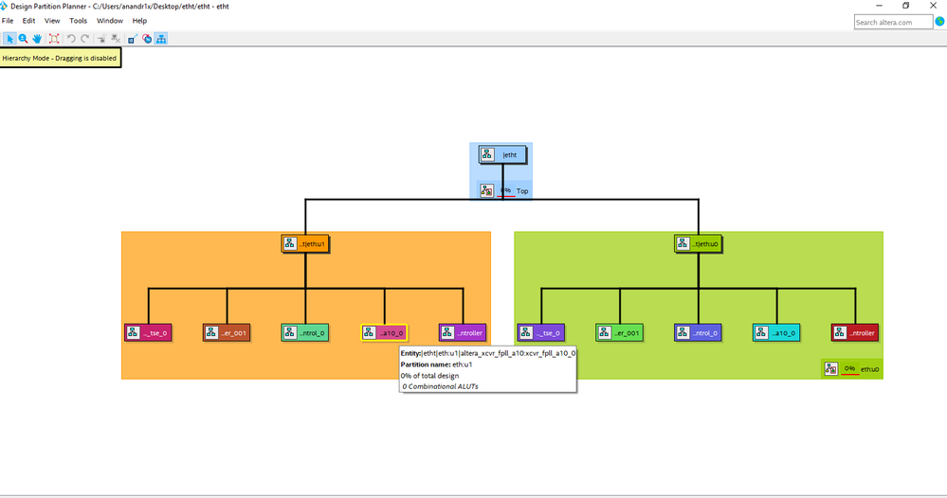Screen dimensions: 947x498
Task: Click the Top partition icon
Action: click(x=487, y=190)
